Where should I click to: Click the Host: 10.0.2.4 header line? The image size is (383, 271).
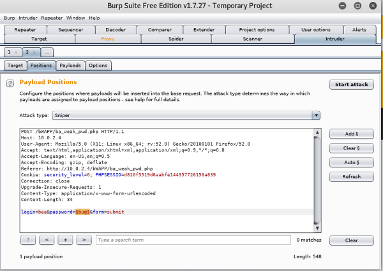tap(41, 138)
